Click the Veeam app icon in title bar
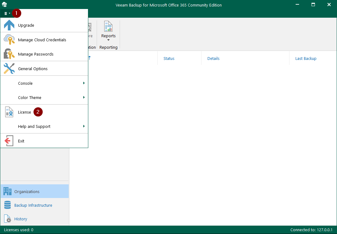Image resolution: width=337 pixels, height=234 pixels. click(4, 5)
